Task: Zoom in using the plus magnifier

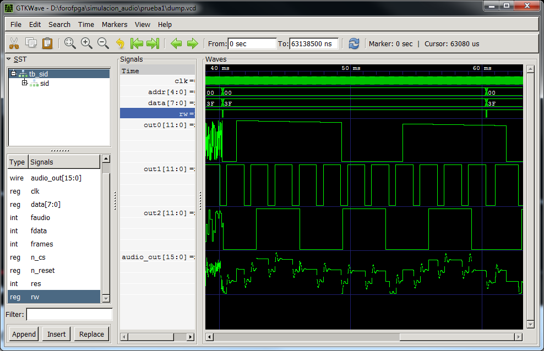Action: (86, 43)
